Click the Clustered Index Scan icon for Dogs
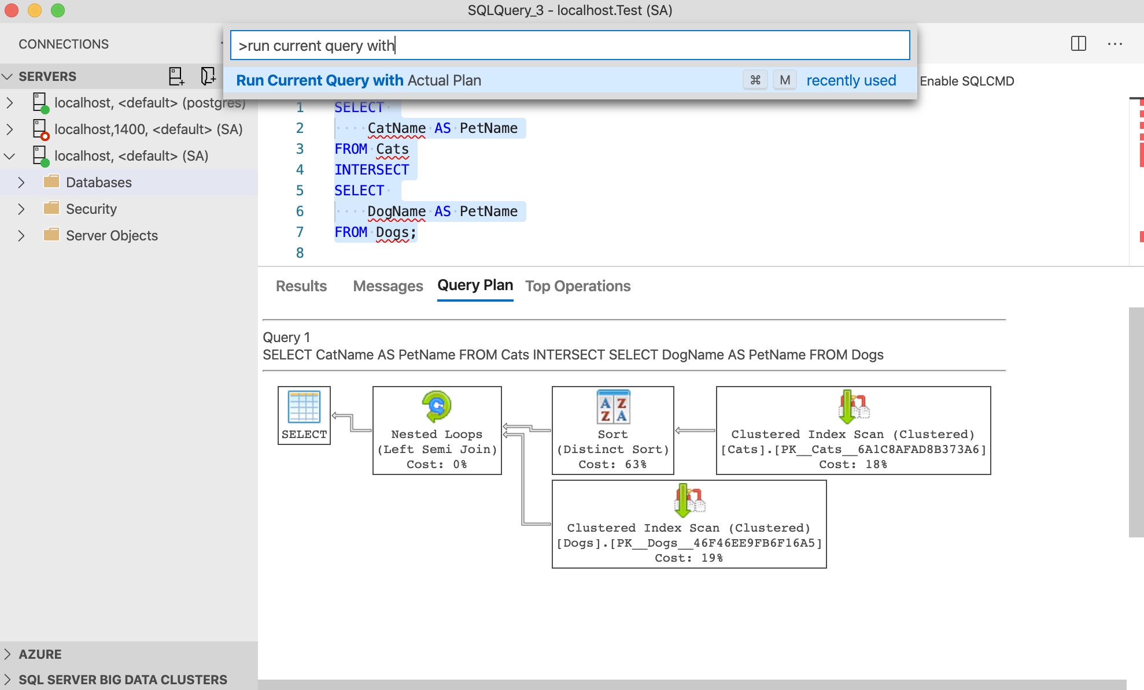This screenshot has width=1144, height=690. (x=689, y=500)
